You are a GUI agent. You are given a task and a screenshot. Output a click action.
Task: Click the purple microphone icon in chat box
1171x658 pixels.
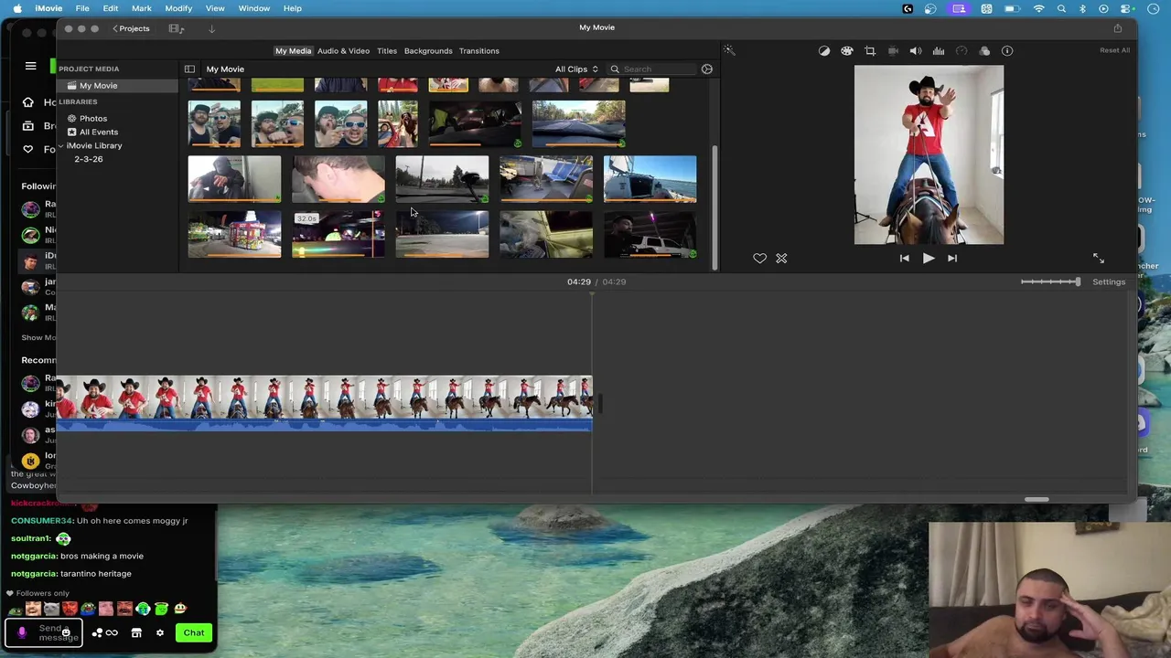[x=22, y=632]
